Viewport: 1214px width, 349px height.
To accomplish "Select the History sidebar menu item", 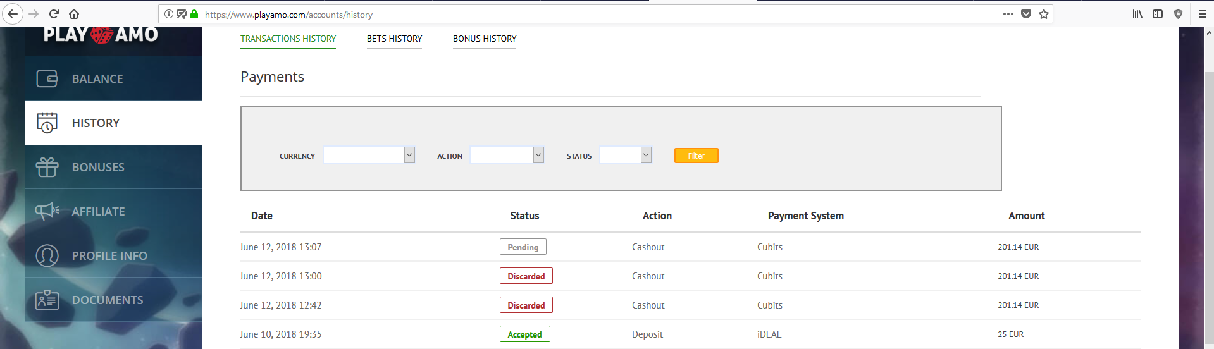I will [x=114, y=123].
